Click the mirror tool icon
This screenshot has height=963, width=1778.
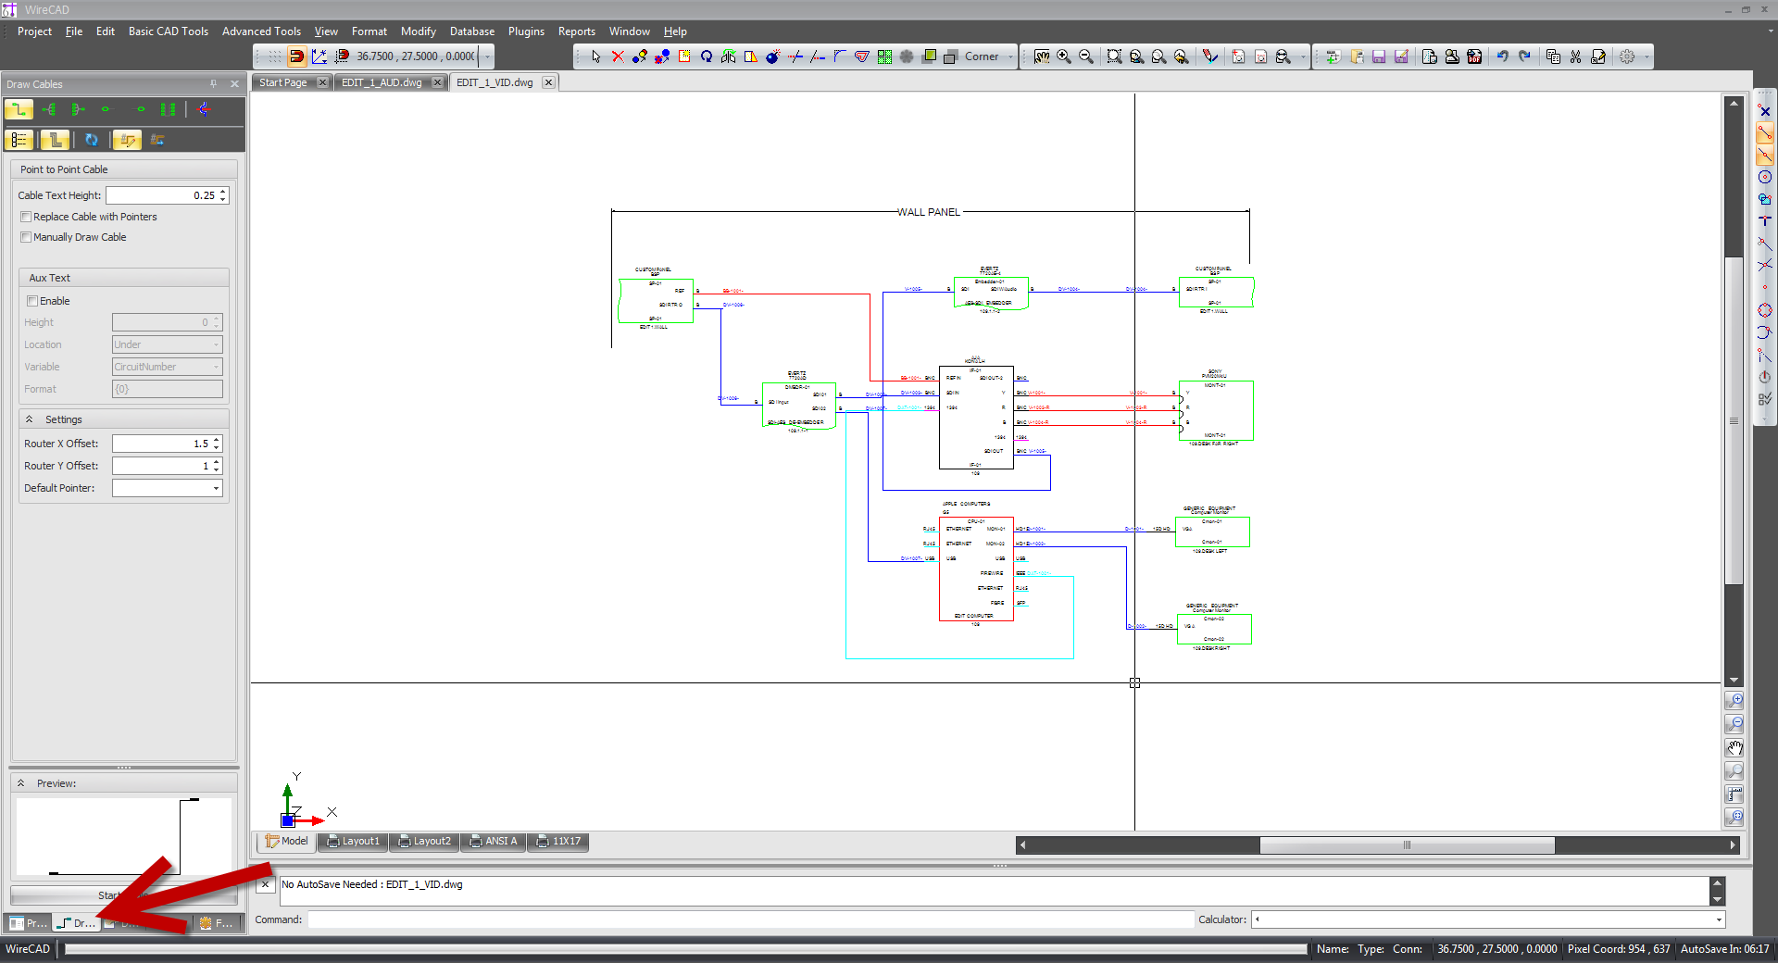point(729,56)
